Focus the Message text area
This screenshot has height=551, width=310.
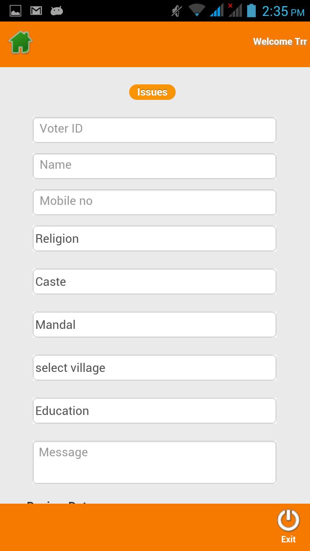tap(155, 462)
